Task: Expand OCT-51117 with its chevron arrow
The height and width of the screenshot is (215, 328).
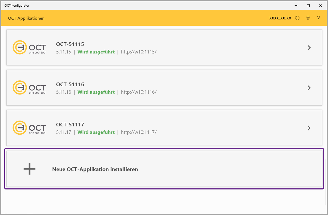Action: pyautogui.click(x=309, y=128)
